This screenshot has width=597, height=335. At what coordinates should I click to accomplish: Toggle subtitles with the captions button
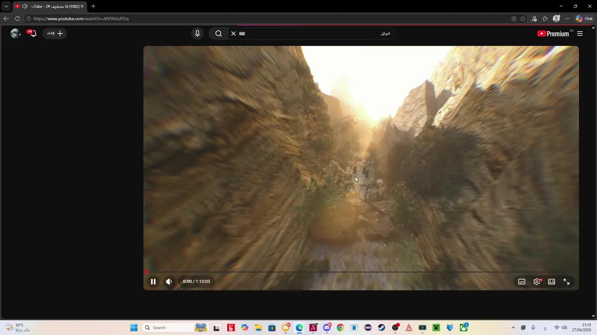[522, 281]
